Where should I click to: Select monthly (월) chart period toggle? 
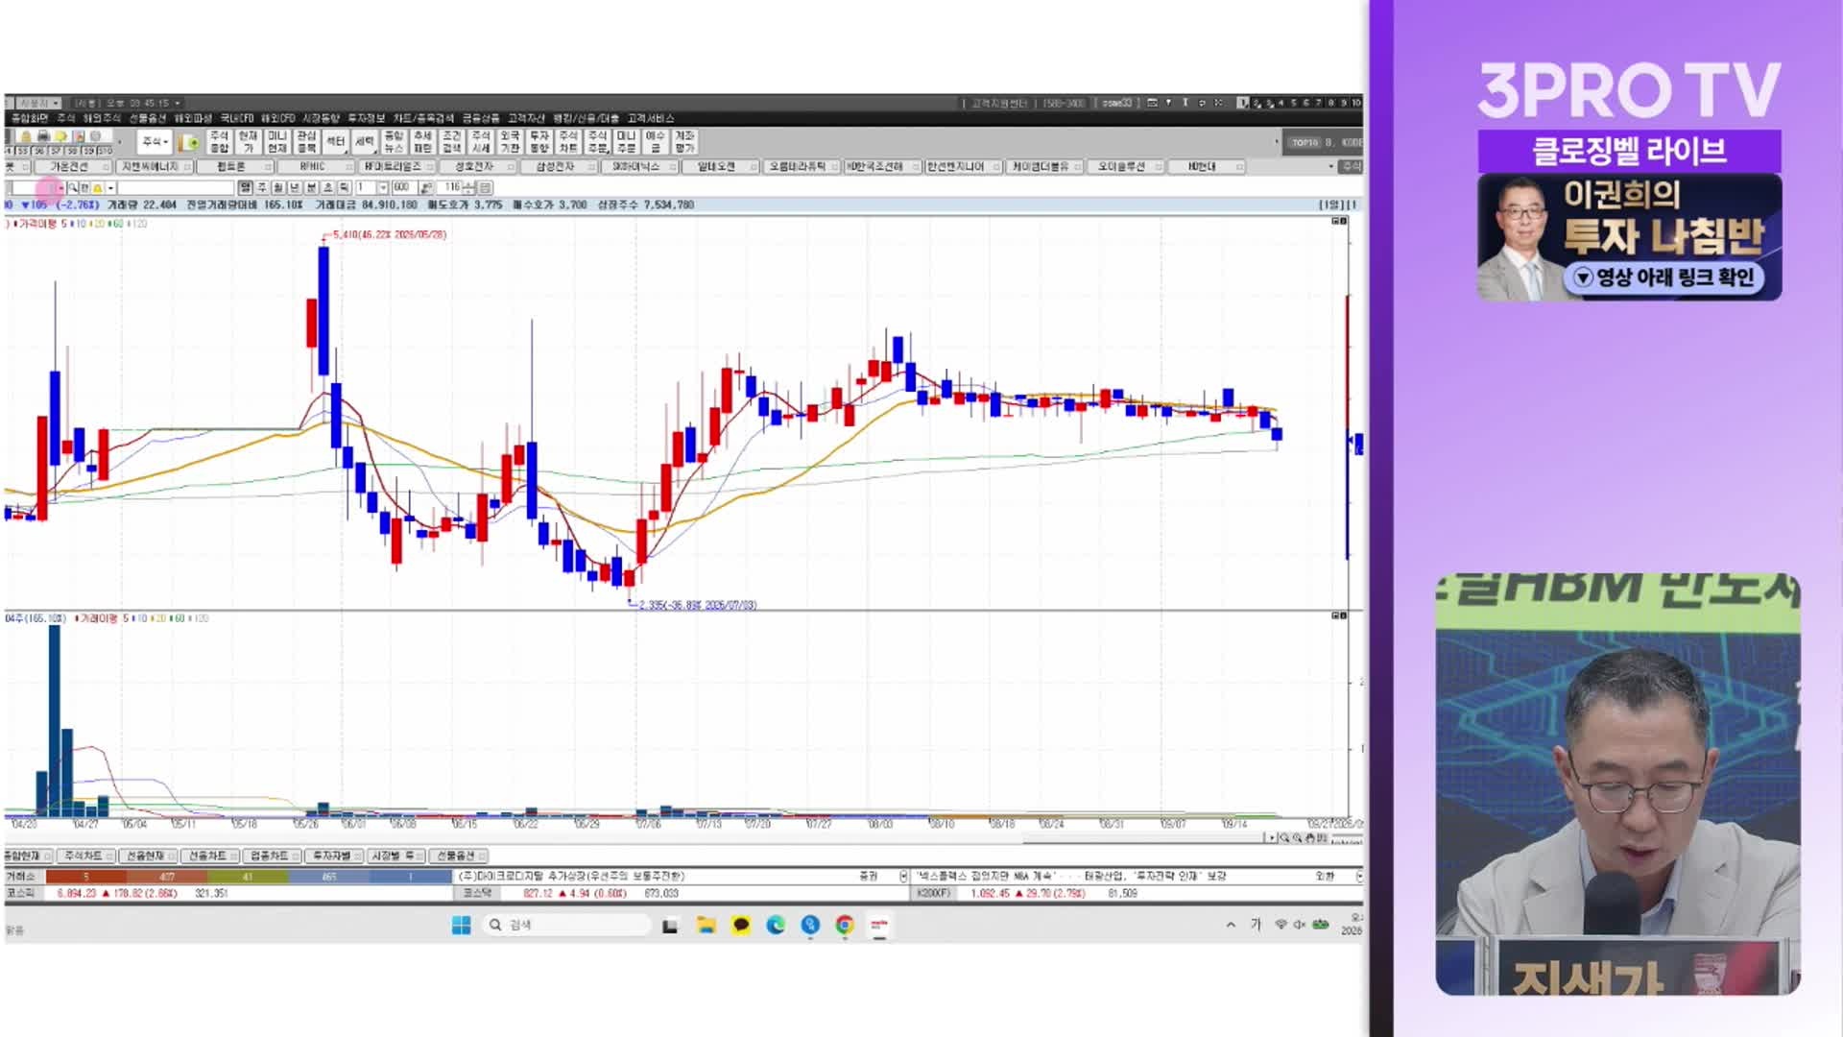(x=278, y=187)
